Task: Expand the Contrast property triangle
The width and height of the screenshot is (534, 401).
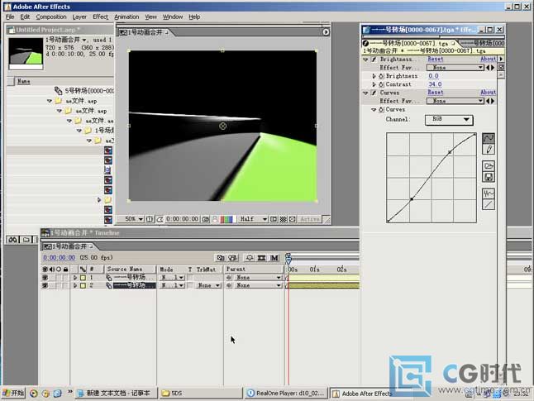Action: pos(374,84)
